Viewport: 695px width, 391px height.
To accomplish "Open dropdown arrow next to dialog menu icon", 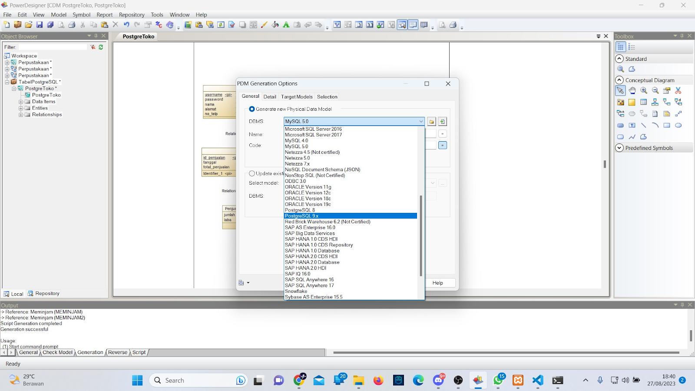I will pos(248,283).
